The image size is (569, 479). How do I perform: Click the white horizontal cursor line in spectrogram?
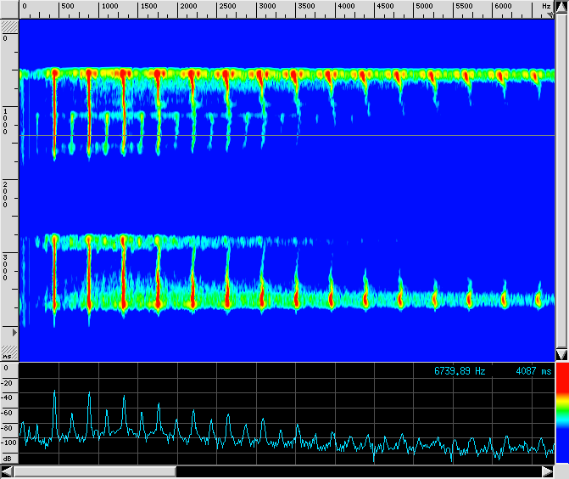[x=339, y=135]
